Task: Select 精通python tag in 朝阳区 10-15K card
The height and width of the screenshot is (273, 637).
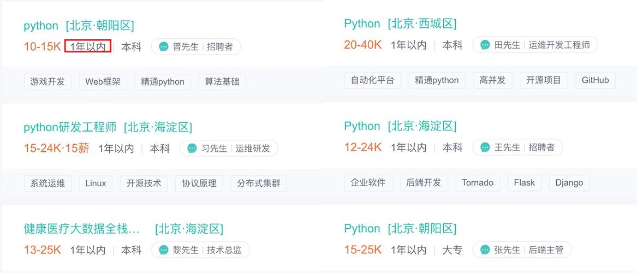Action: (163, 82)
